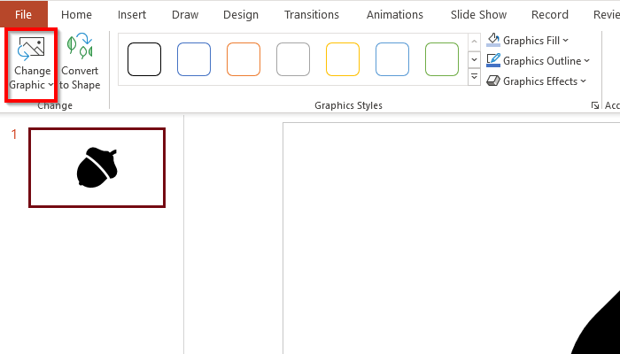Apply the gray outline graphics style
620x354 pixels.
pos(293,59)
